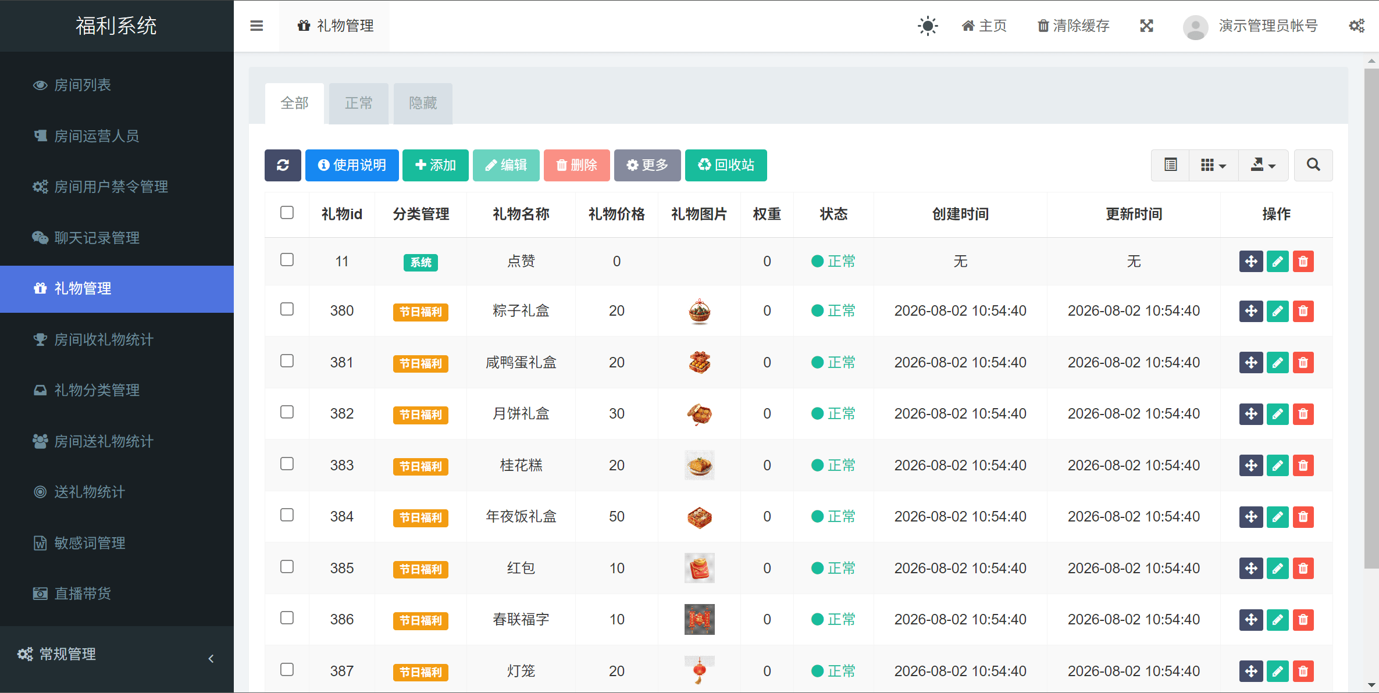Image resolution: width=1379 pixels, height=693 pixels.
Task: Click the 添加 button
Action: pos(436,165)
